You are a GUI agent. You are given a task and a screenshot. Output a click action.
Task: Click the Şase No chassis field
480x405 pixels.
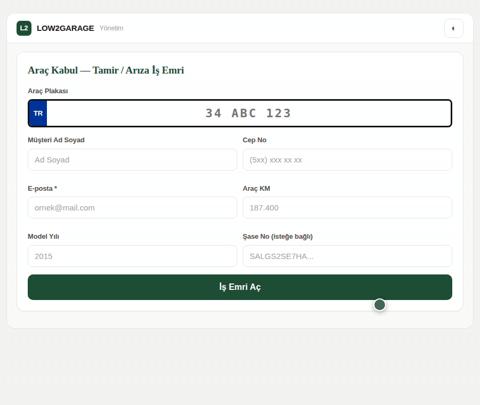tap(347, 256)
